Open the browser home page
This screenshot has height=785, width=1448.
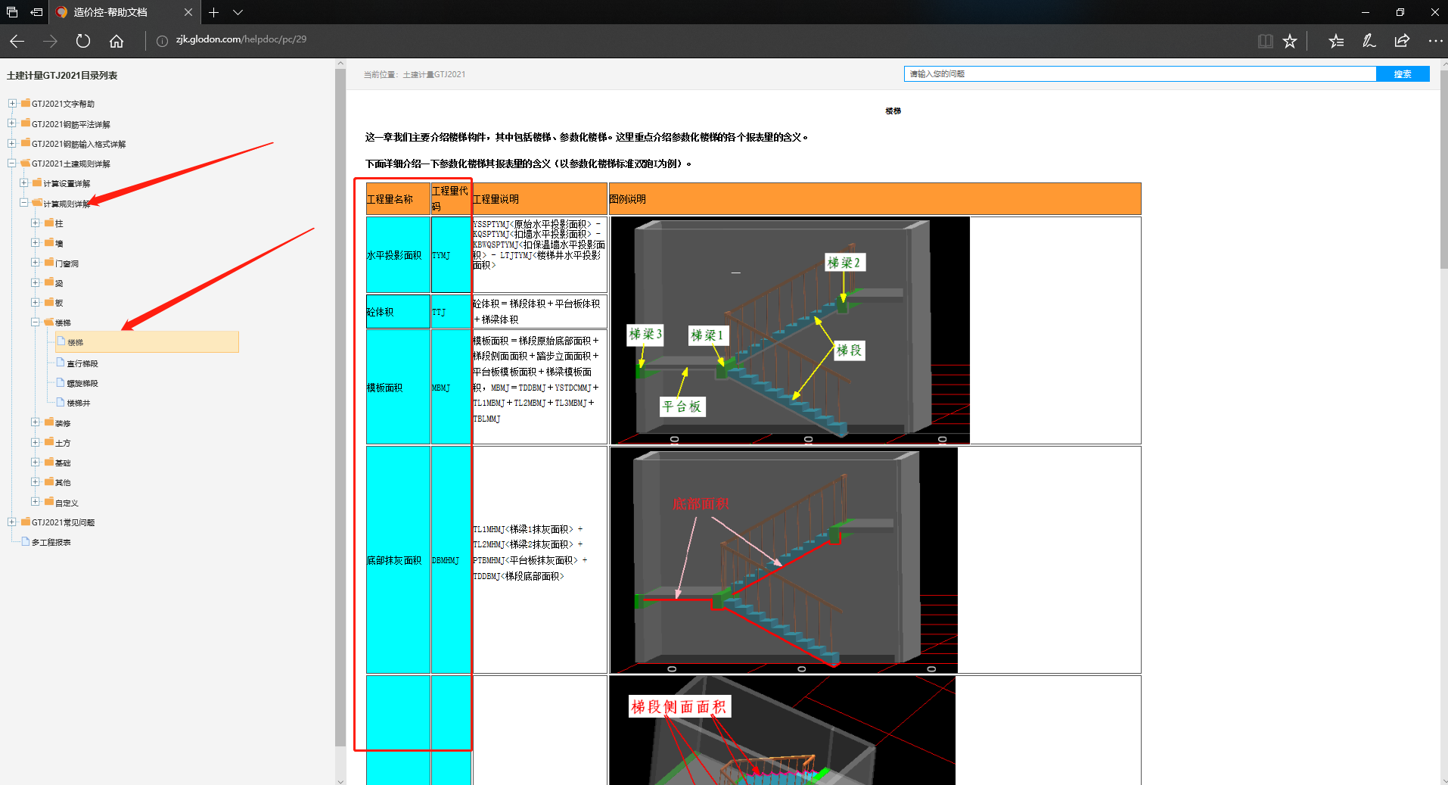click(117, 41)
